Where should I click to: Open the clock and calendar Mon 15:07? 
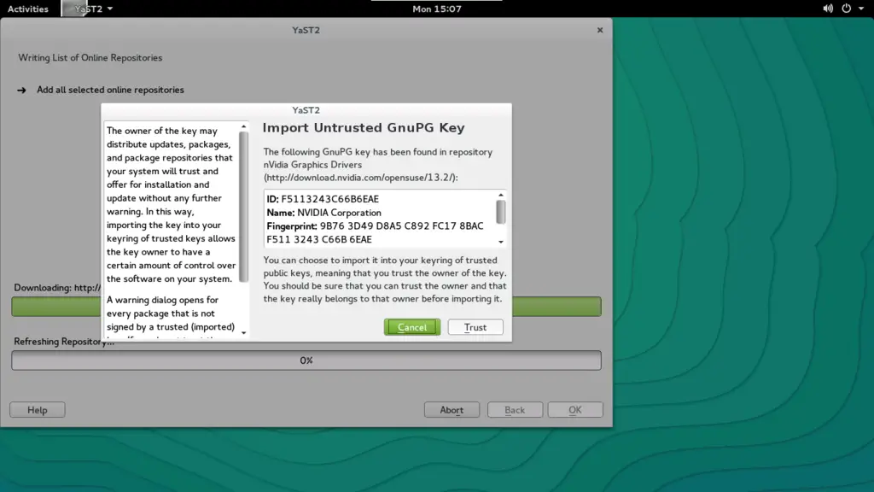point(436,9)
